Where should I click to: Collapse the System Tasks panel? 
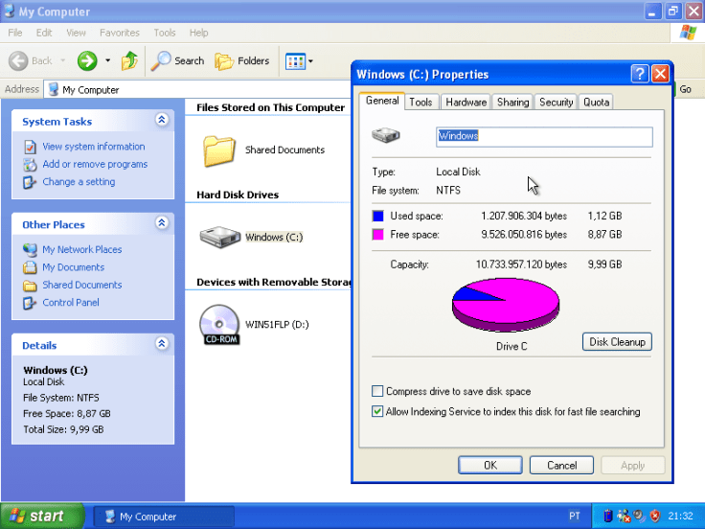[162, 121]
